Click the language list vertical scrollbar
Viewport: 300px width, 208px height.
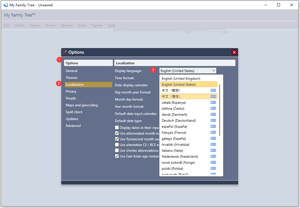pos(220,110)
